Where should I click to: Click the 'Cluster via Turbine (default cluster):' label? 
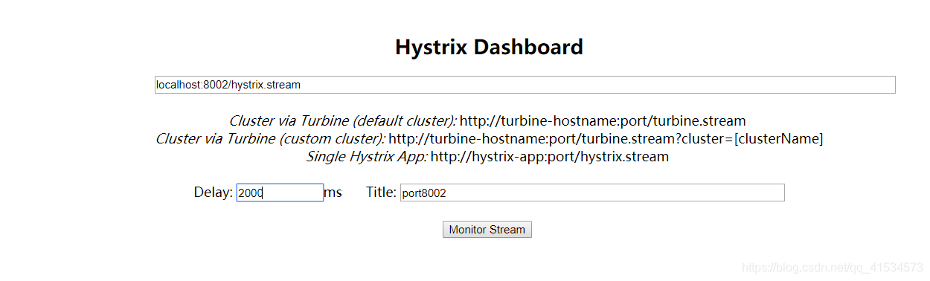(x=342, y=120)
